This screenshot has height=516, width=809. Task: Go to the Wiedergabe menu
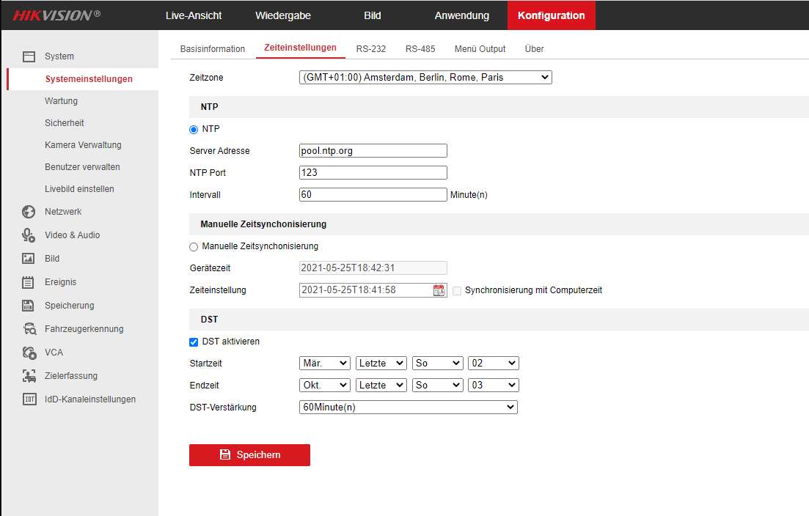click(x=283, y=15)
